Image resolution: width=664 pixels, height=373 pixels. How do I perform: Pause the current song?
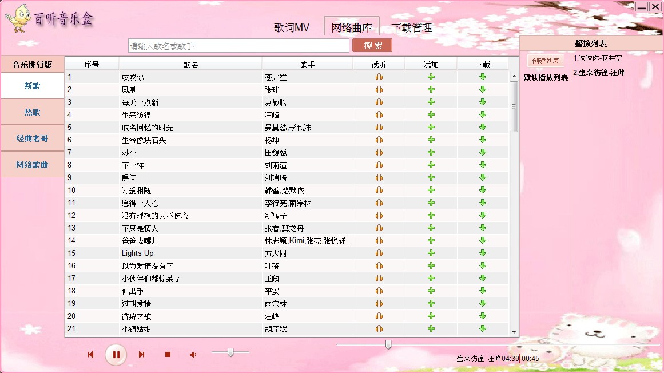click(116, 354)
